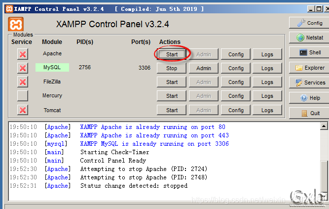View FileZilla Logs
Viewport: 329px width, 209px height.
coord(267,82)
